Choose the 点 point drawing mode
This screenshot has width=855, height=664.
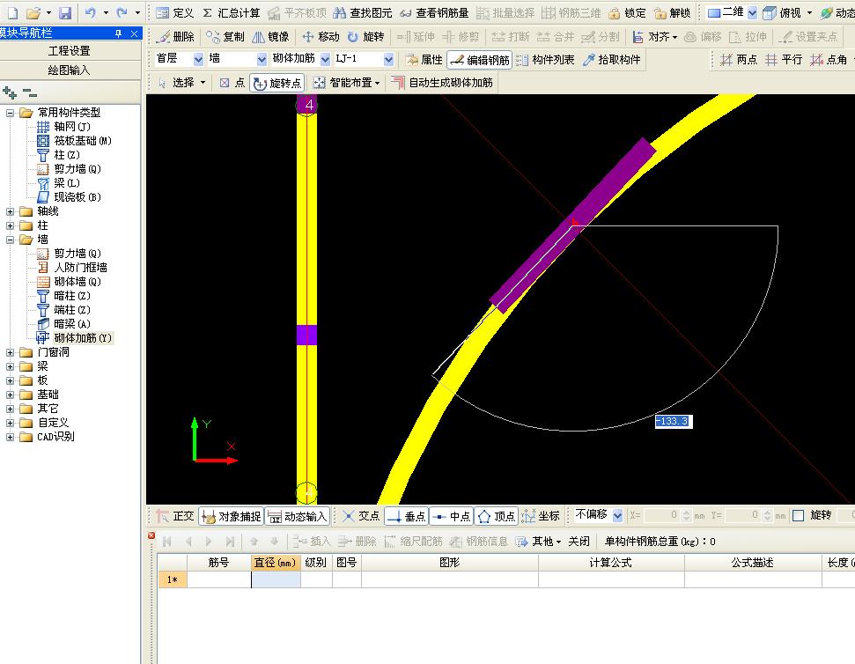(x=232, y=82)
